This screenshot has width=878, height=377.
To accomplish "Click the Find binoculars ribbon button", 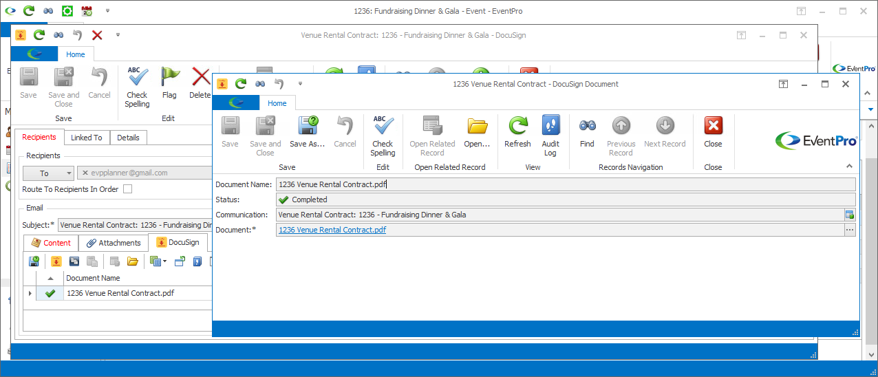I will pyautogui.click(x=587, y=132).
